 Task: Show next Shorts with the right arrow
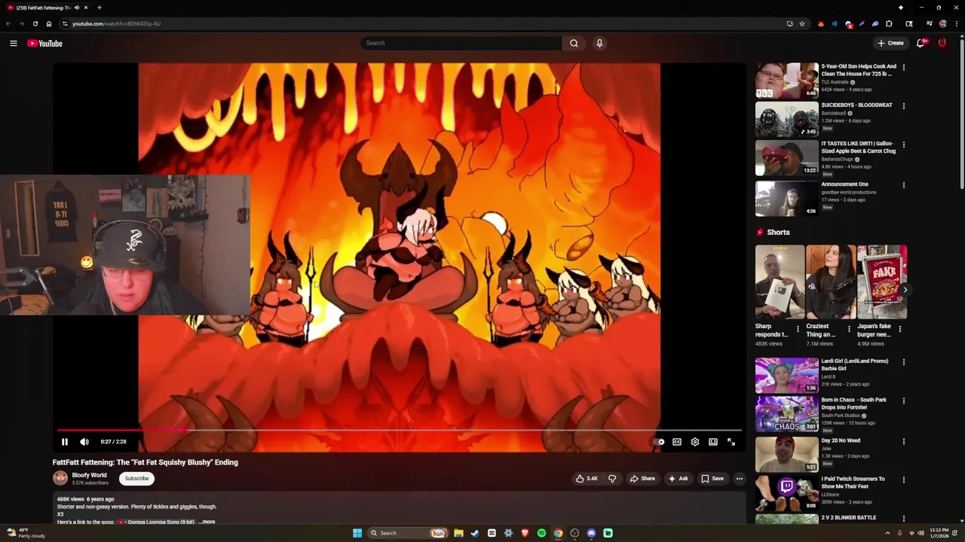tap(905, 290)
